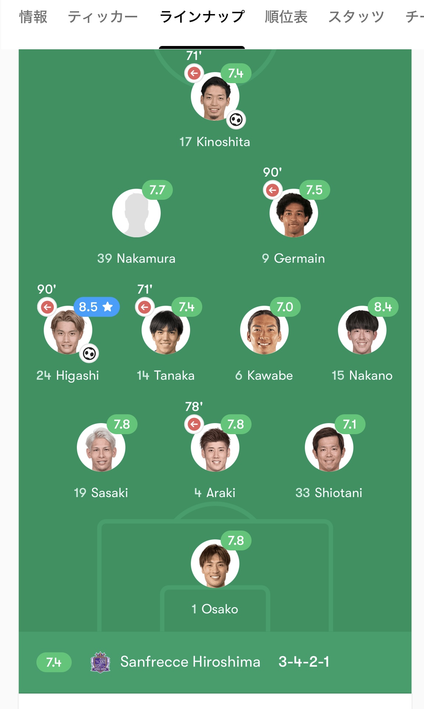Click Tanaka's substituted-off arrow icon
The height and width of the screenshot is (709, 424).
coord(145,307)
